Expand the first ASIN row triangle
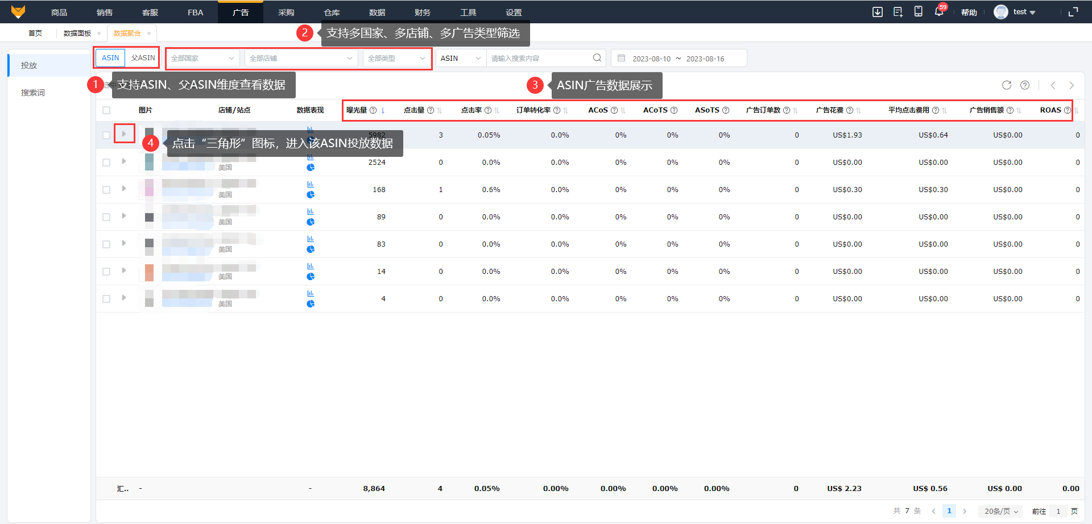 [x=124, y=134]
